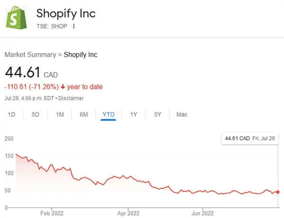The image size is (284, 218).
Task: Select the 6M chart range
Action: tap(84, 114)
